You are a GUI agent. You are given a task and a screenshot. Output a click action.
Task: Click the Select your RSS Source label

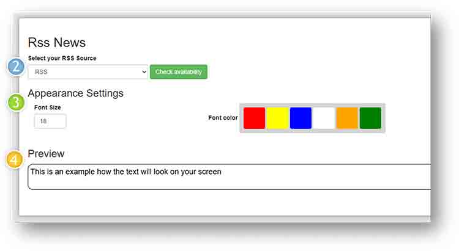62,58
